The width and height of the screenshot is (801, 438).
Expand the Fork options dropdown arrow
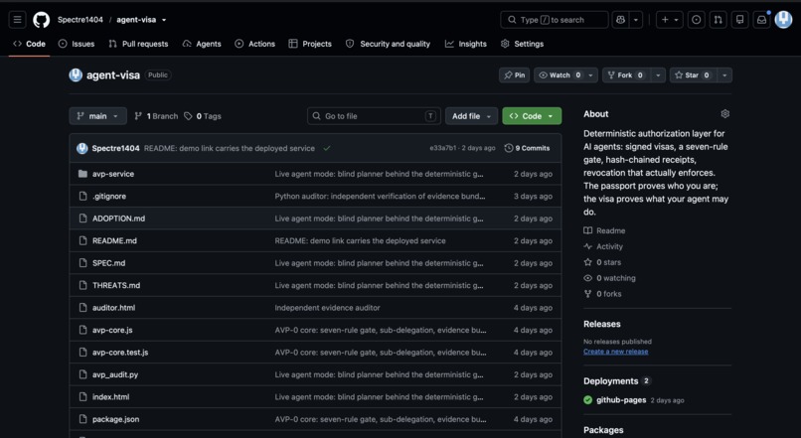658,75
